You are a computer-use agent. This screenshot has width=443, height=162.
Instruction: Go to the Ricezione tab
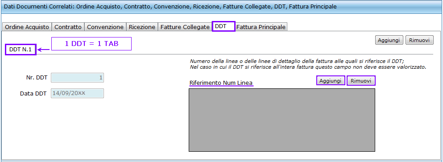[142, 27]
